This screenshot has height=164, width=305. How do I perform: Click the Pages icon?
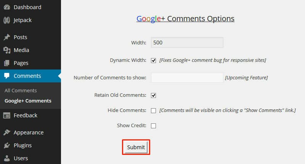click(7, 63)
